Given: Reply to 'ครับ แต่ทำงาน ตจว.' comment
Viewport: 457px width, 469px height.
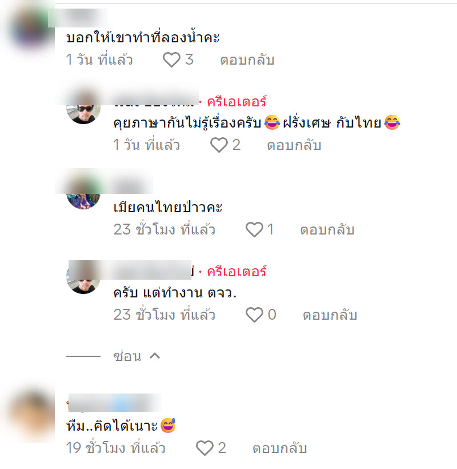Looking at the screenshot, I should pyautogui.click(x=330, y=315).
